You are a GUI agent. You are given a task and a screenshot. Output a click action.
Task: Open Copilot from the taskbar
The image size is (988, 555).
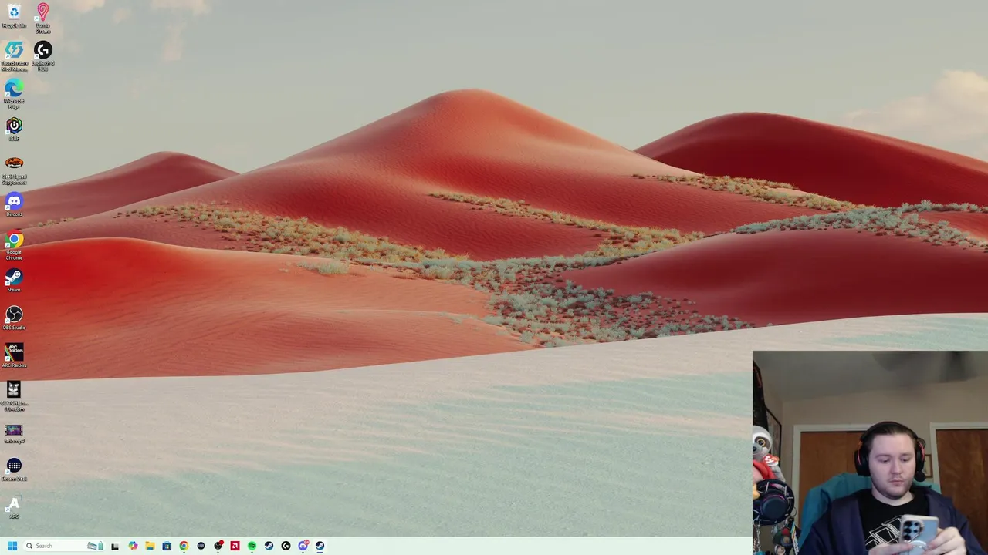coord(133,546)
